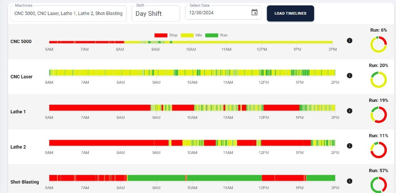Click the CNC 5000 run donut chart

pos(379,44)
